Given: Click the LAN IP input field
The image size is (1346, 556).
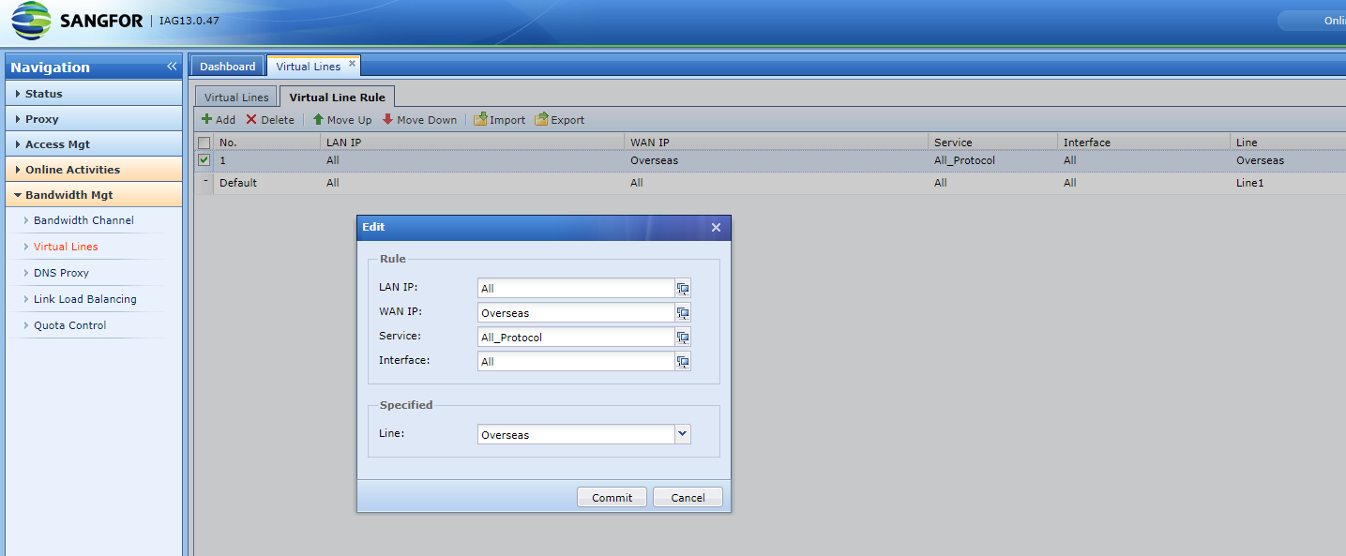Looking at the screenshot, I should pyautogui.click(x=576, y=289).
